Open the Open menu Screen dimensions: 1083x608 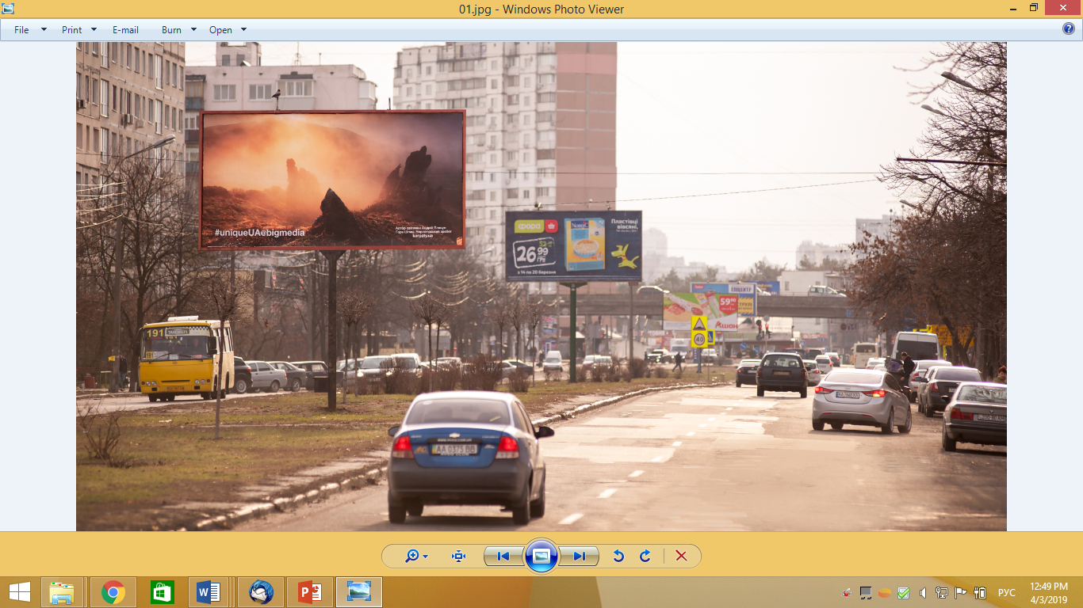point(220,30)
